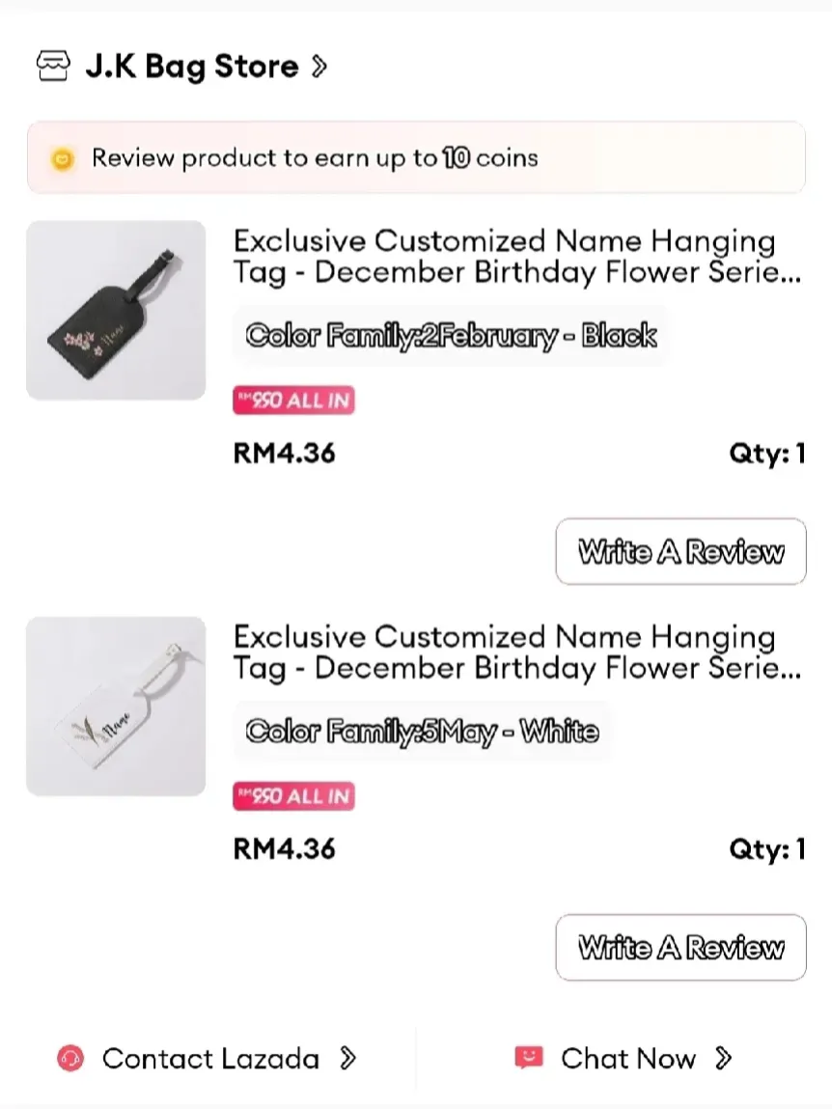Click the storefront icon beside J.K Bag Store
832x1109 pixels.
coord(53,67)
